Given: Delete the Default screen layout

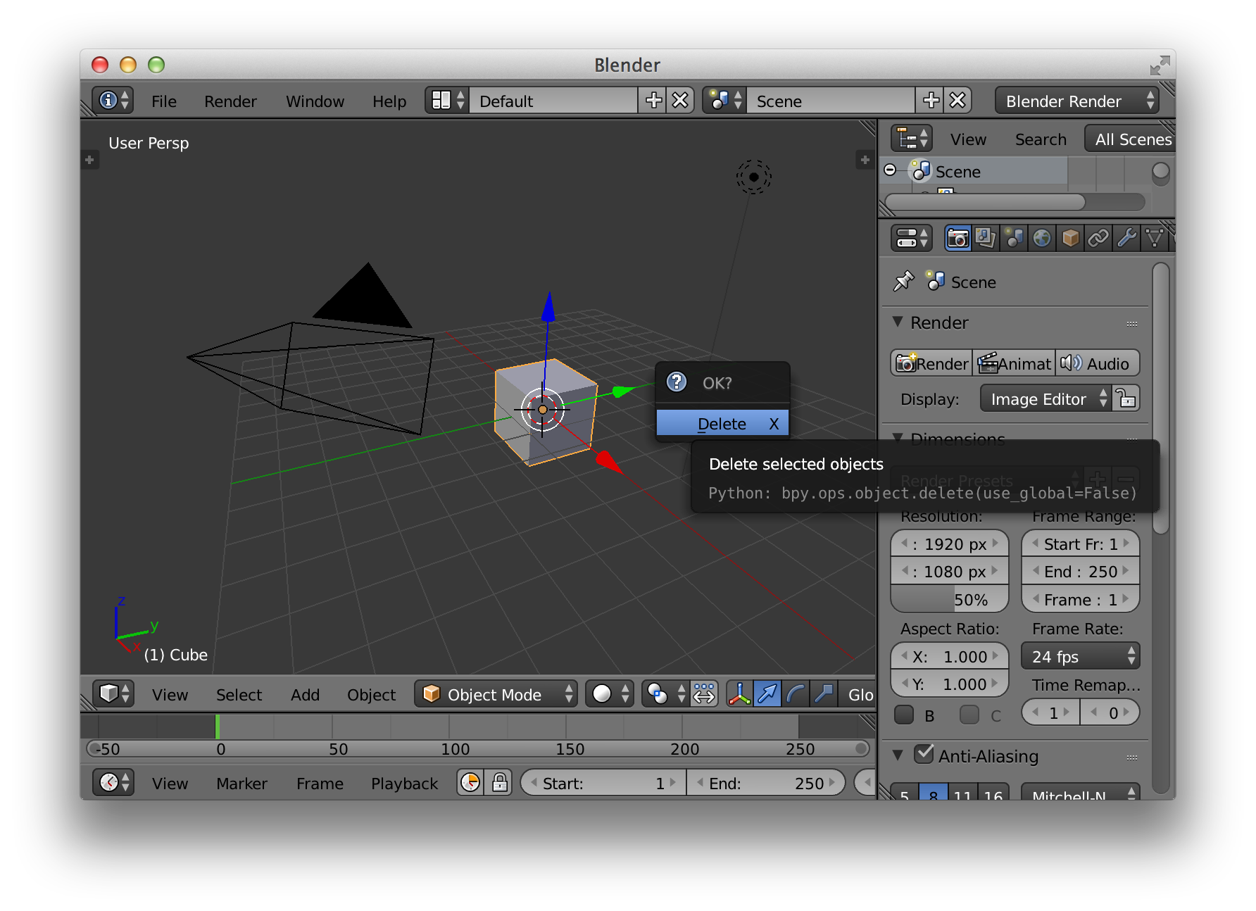Looking at the screenshot, I should point(680,101).
